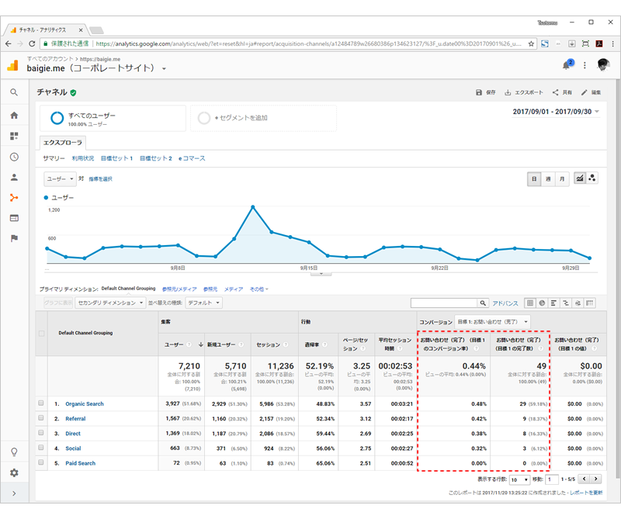This screenshot has height=519, width=621.
Task: Switch to the e コマース tab
Action: [x=192, y=158]
